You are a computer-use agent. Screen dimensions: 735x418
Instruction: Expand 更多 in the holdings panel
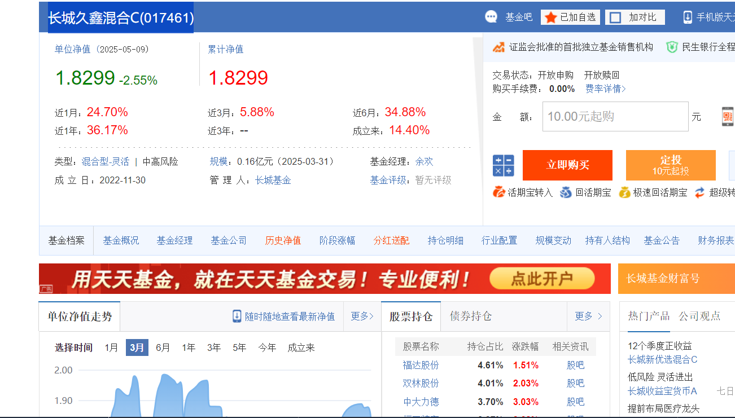[x=588, y=316]
